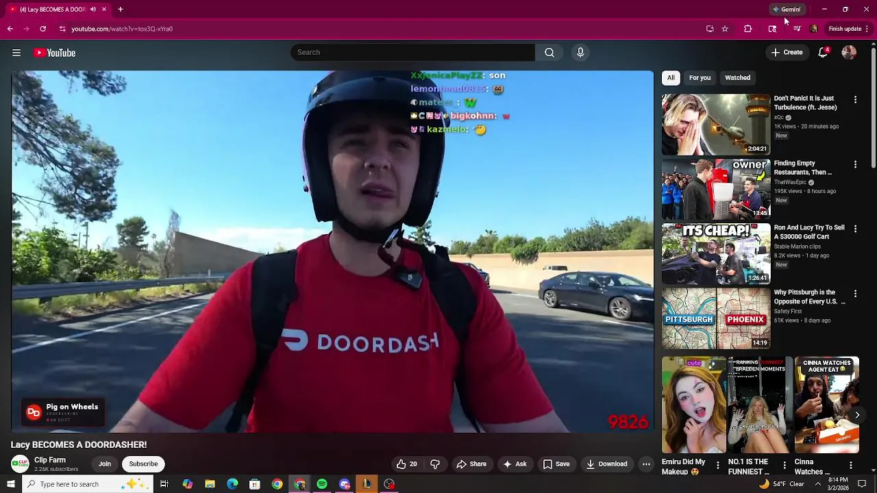Reload the page
Screen dimensions: 877x493
click(42, 29)
